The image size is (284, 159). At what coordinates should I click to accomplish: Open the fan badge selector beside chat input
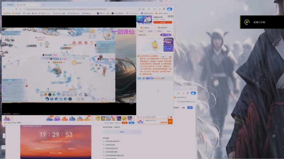click(x=140, y=122)
